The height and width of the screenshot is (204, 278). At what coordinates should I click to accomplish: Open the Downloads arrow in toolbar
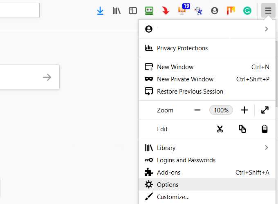[100, 11]
